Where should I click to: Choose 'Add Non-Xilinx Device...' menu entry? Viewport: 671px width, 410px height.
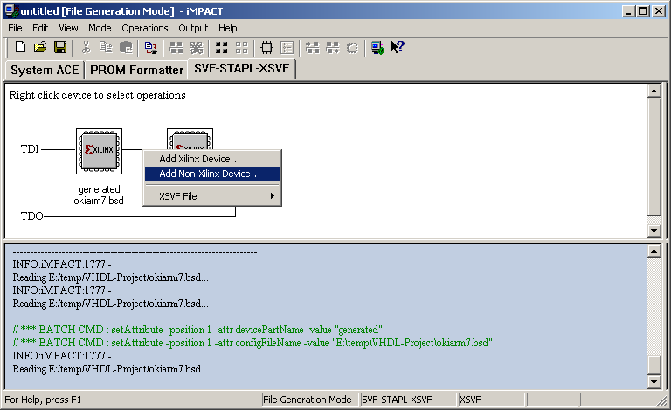tap(212, 174)
